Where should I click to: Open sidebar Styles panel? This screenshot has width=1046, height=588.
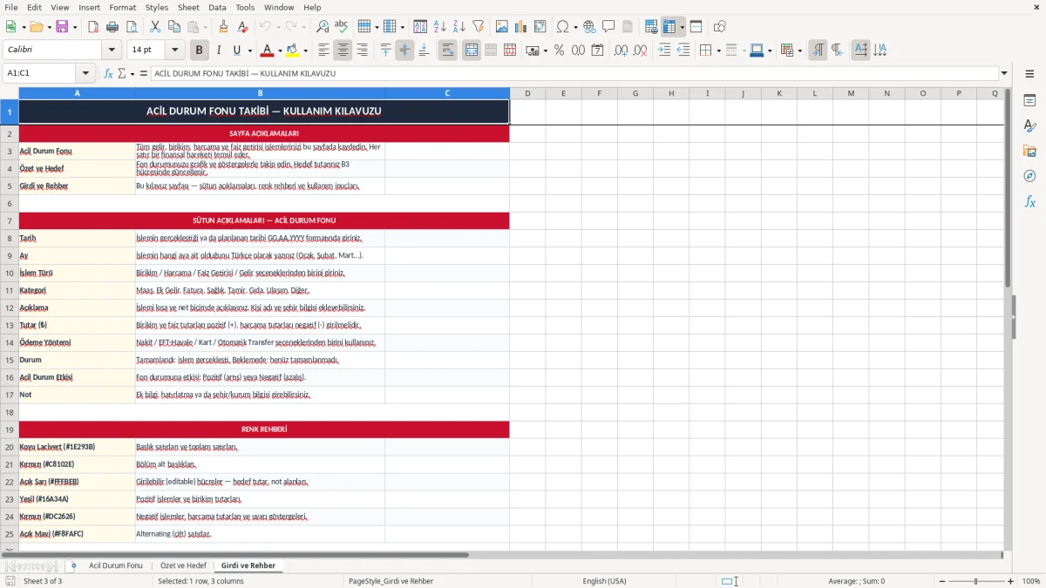point(1029,126)
